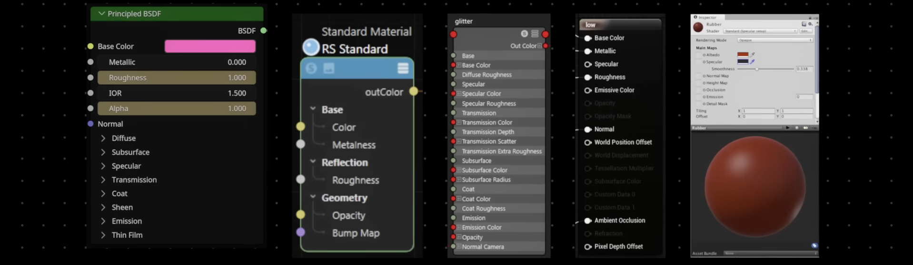
Task: Click the low node title bar
Action: click(620, 25)
